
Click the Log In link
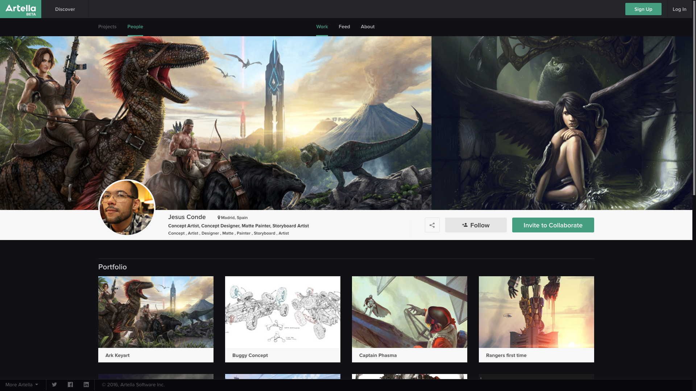pos(679,9)
